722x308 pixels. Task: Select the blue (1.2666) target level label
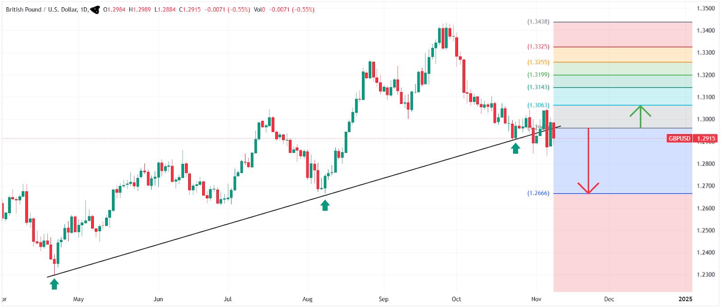pyautogui.click(x=538, y=193)
